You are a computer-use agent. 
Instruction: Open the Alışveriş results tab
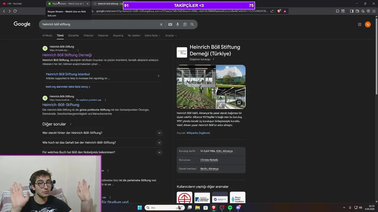click(x=118, y=36)
